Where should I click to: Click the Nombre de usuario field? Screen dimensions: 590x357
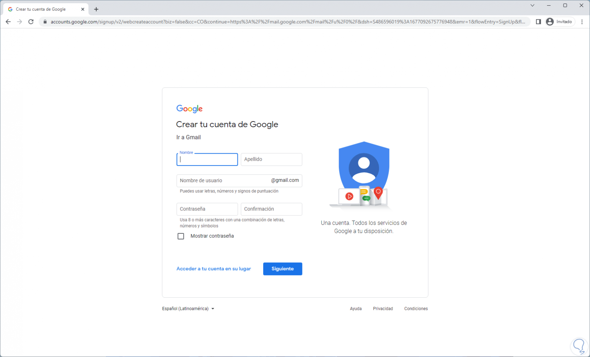click(x=222, y=181)
